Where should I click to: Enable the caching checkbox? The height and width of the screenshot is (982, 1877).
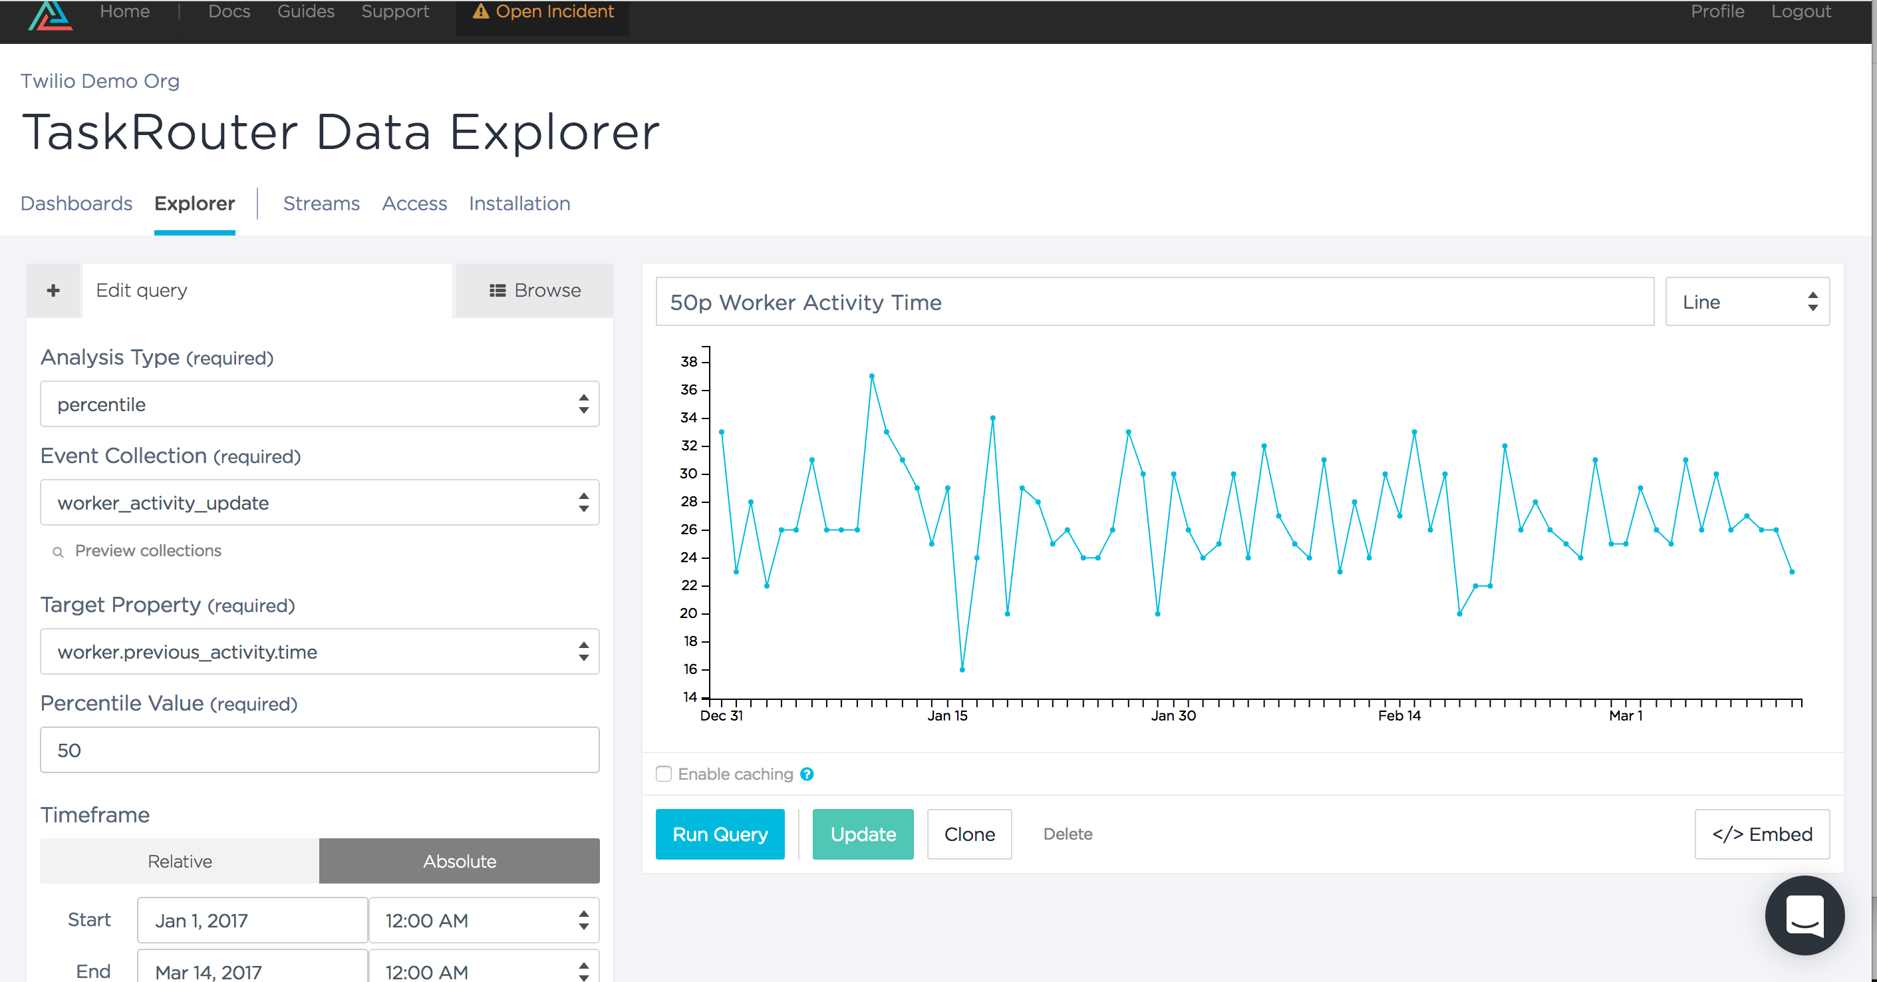(x=663, y=774)
